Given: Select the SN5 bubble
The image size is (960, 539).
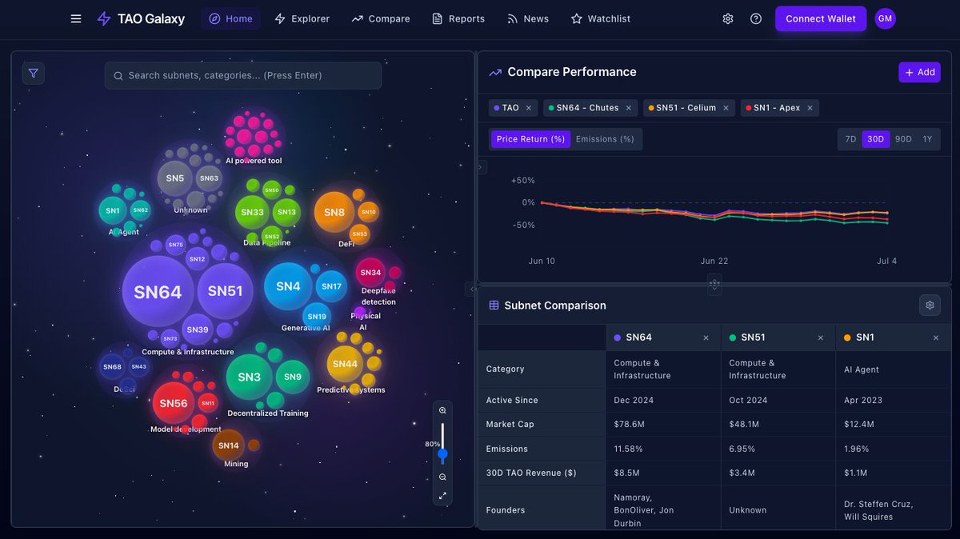Looking at the screenshot, I should click(175, 178).
